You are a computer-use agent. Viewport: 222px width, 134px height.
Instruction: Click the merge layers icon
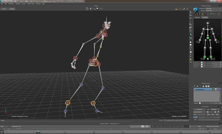click(x=203, y=86)
